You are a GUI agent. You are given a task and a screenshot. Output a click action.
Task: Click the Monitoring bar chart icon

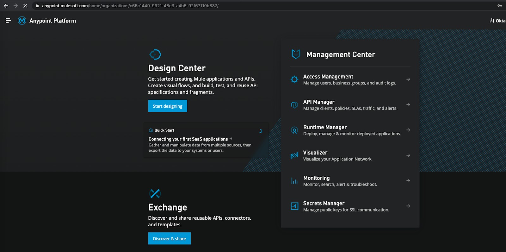coord(294,181)
